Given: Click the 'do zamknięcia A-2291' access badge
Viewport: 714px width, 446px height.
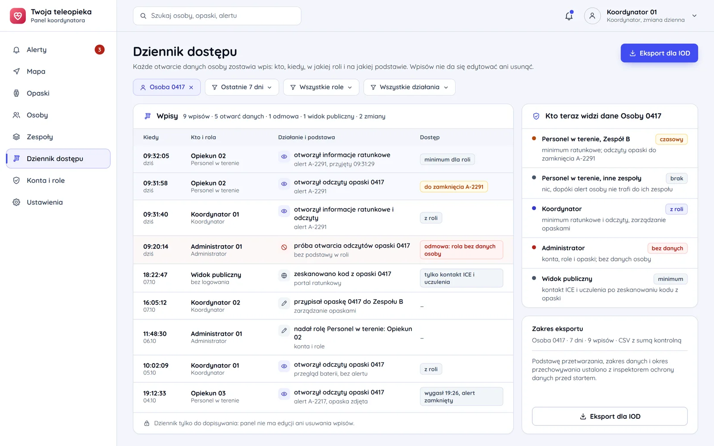Looking at the screenshot, I should [x=454, y=187].
